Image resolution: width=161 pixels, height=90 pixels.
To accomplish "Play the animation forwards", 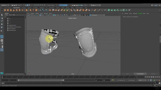I will (x=153, y=77).
